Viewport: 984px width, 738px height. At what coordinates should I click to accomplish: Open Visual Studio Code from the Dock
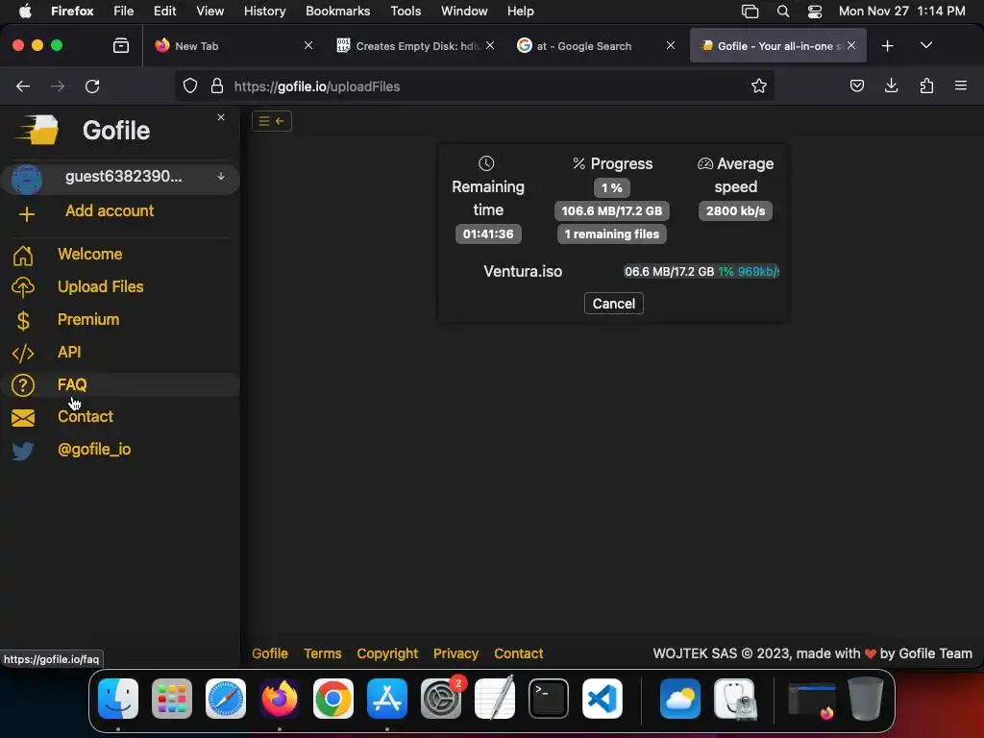[x=603, y=699]
